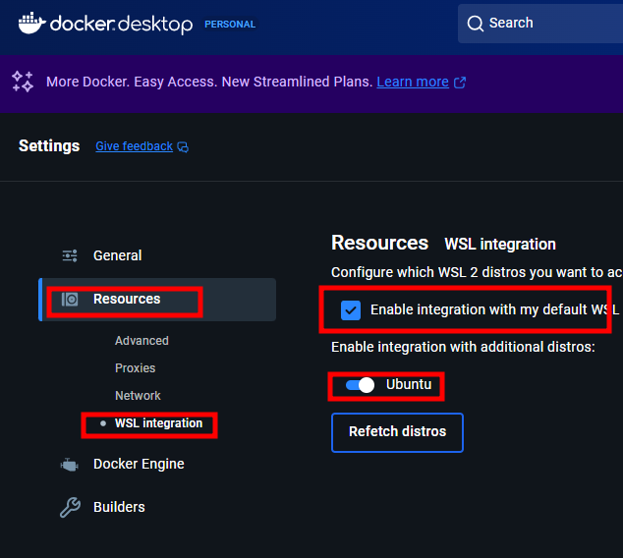Click the Settings page title

pyautogui.click(x=49, y=145)
